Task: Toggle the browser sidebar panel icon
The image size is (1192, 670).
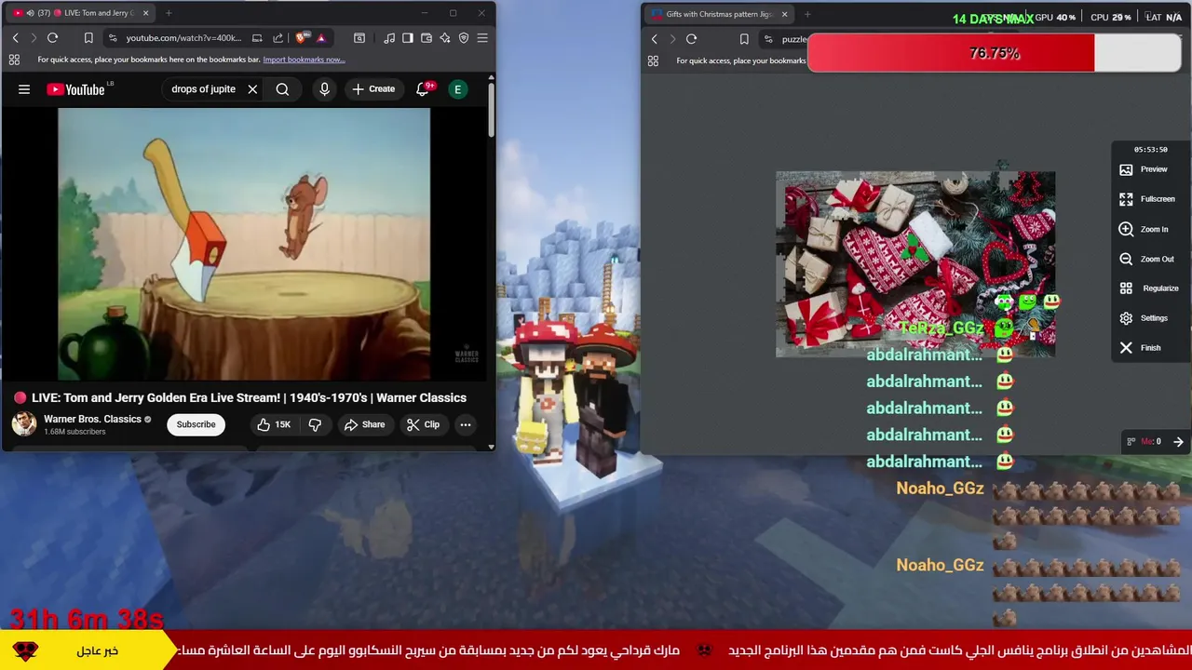Action: (408, 38)
